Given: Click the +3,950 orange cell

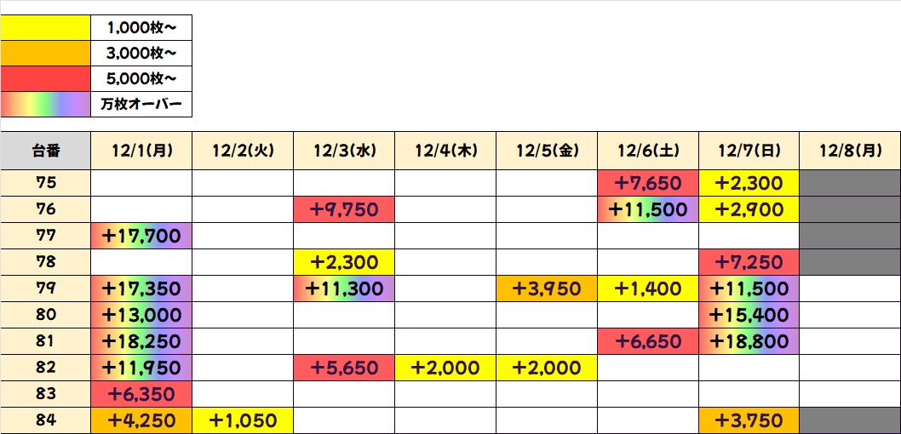Looking at the screenshot, I should [547, 288].
